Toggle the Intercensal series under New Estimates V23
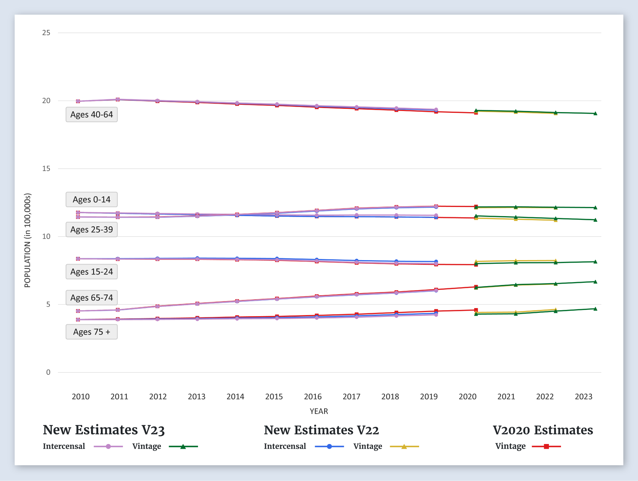 click(64, 446)
